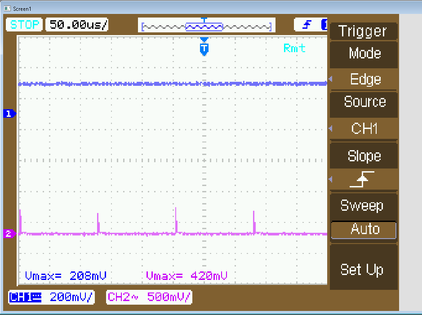
Task: Change trigger source from CH1
Action: click(364, 129)
